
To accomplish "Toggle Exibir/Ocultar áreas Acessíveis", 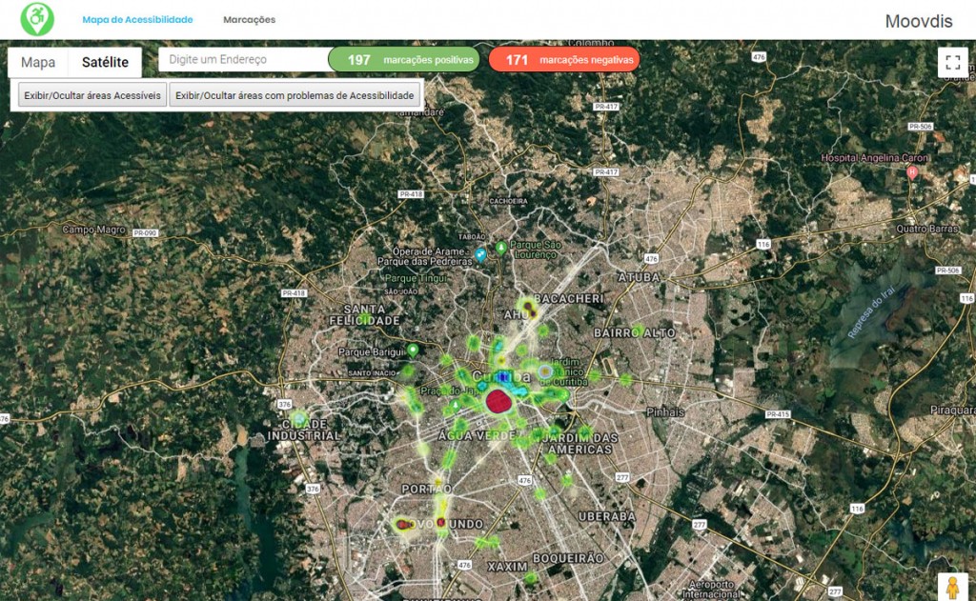I will pos(91,95).
